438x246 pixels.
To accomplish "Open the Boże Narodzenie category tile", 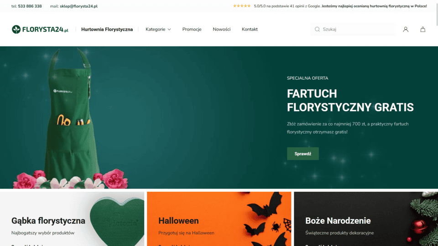I will click(x=366, y=219).
